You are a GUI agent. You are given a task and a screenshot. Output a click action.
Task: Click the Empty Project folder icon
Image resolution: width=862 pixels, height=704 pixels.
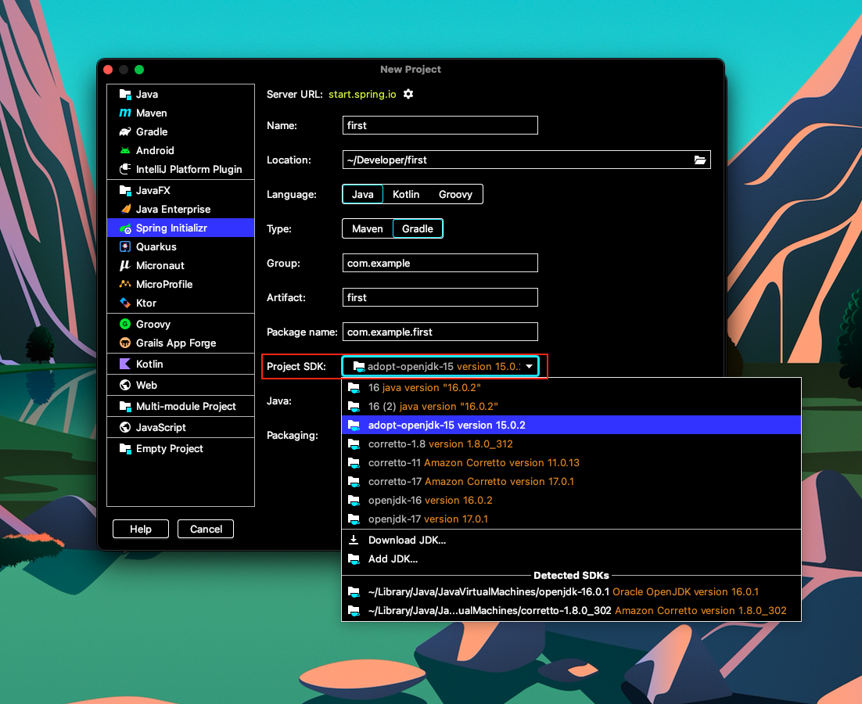click(x=125, y=448)
